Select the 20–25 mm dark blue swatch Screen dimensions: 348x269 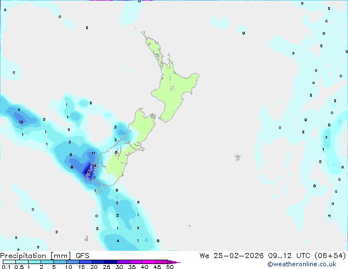[x=98, y=262]
